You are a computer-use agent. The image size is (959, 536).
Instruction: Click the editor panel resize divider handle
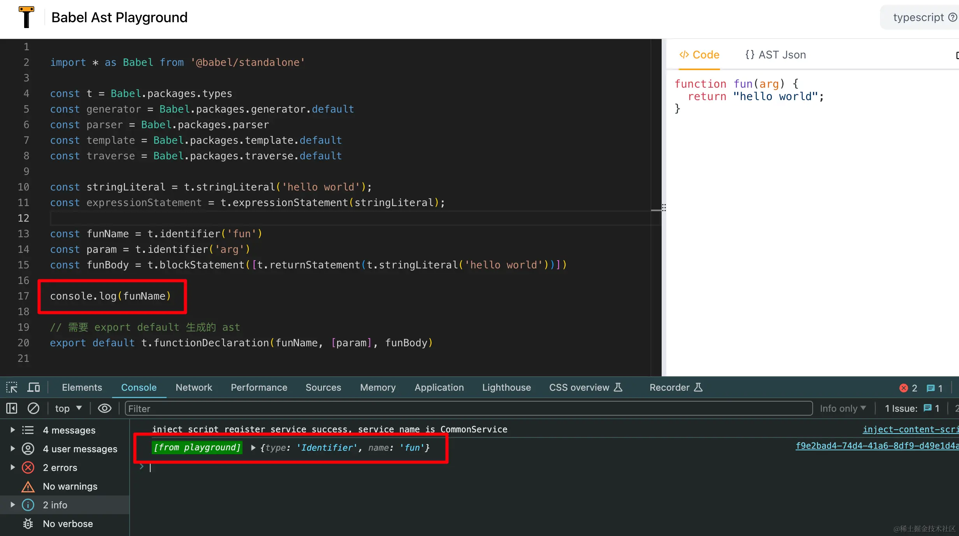tap(664, 207)
